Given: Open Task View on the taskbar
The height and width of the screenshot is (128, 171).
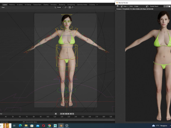Looking at the screenshot, I should click(14, 126).
